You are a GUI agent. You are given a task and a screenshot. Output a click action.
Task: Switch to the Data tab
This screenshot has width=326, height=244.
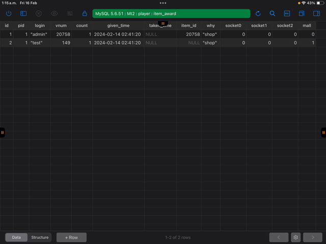click(x=16, y=237)
